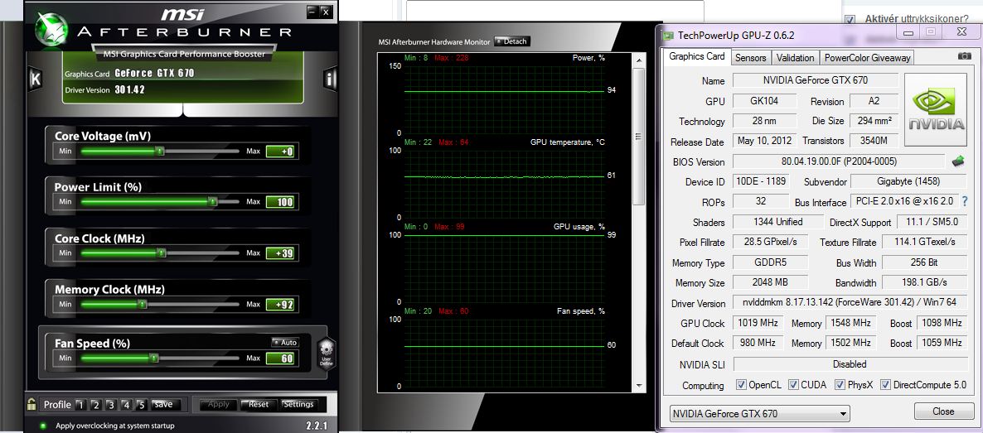Open the Afterburner info i button
Viewport: 983px width, 433px height.
pos(331,79)
